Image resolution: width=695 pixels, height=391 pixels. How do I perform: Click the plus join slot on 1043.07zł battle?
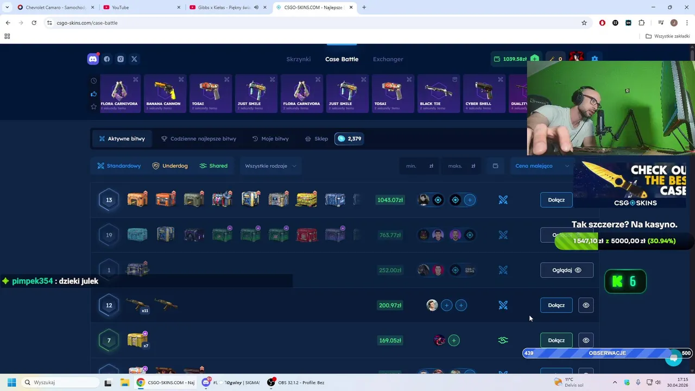[x=470, y=200]
